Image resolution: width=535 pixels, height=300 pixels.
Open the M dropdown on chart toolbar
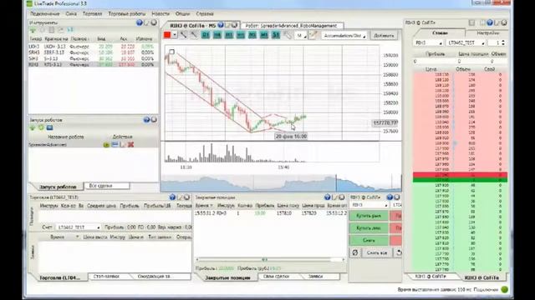(x=300, y=35)
